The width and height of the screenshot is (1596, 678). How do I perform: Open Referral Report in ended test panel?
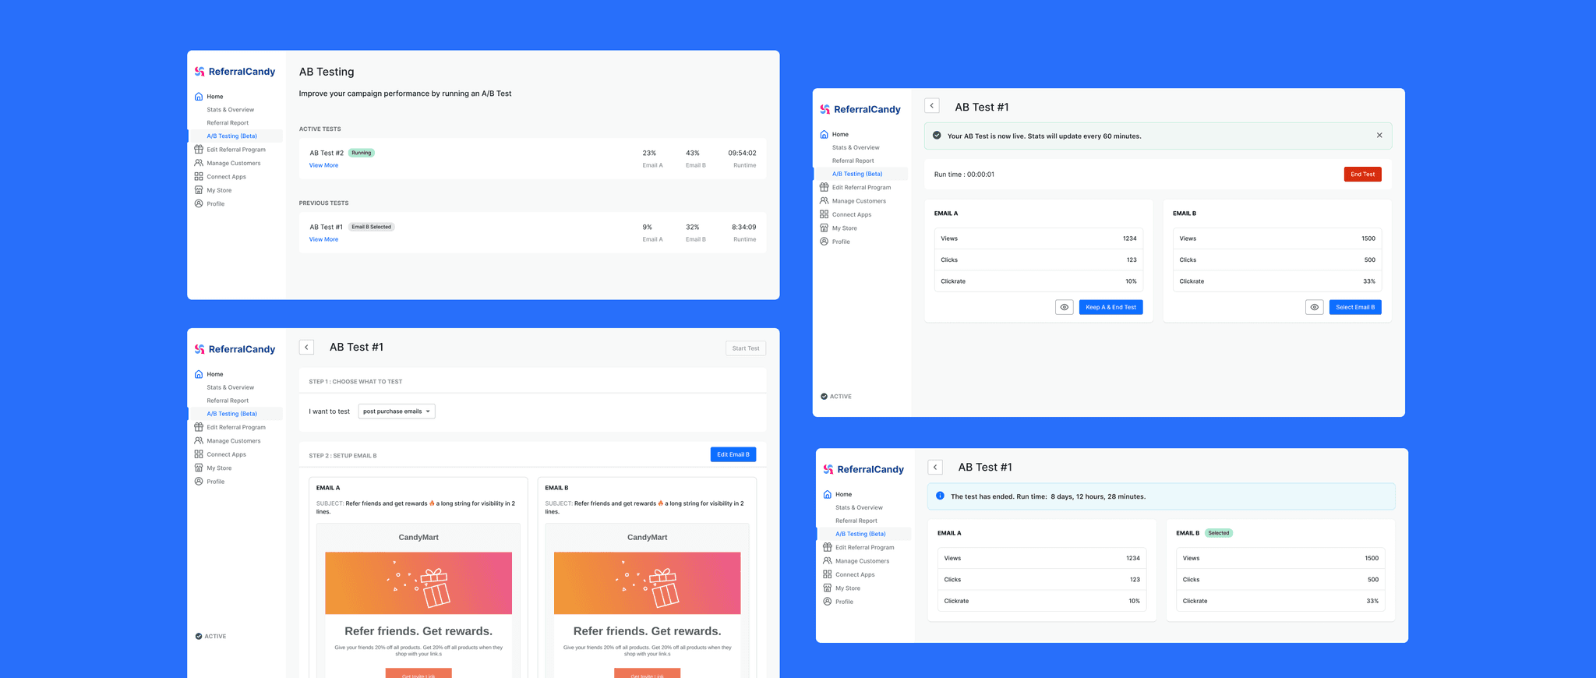(x=856, y=521)
